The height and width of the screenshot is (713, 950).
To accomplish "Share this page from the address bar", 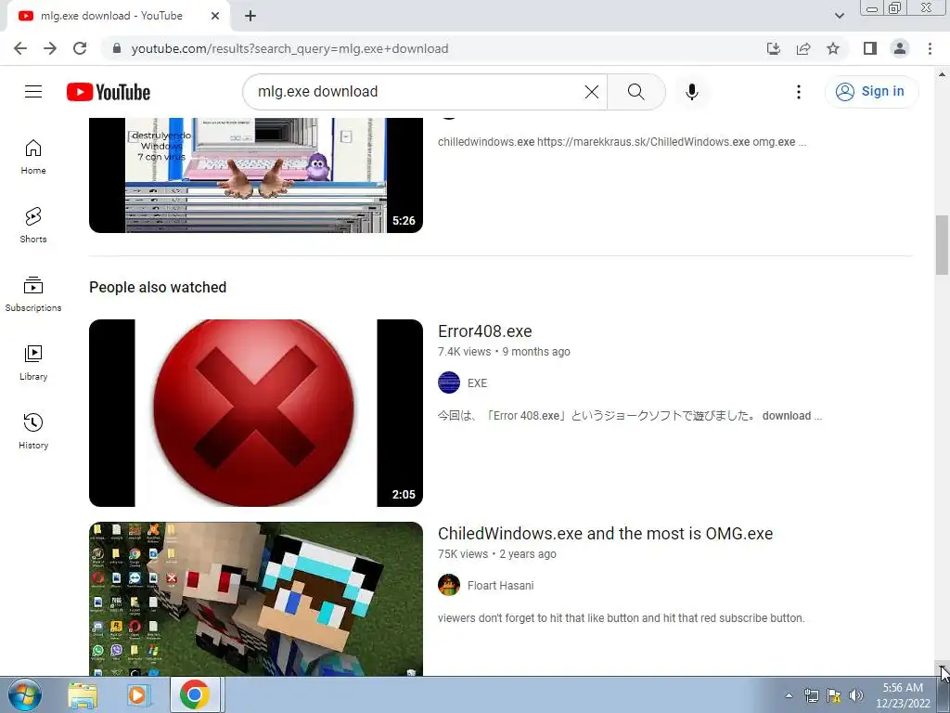I will (803, 48).
